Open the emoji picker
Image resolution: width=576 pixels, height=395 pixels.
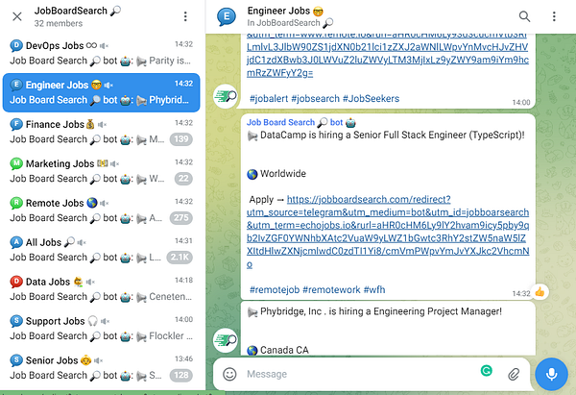[229, 374]
